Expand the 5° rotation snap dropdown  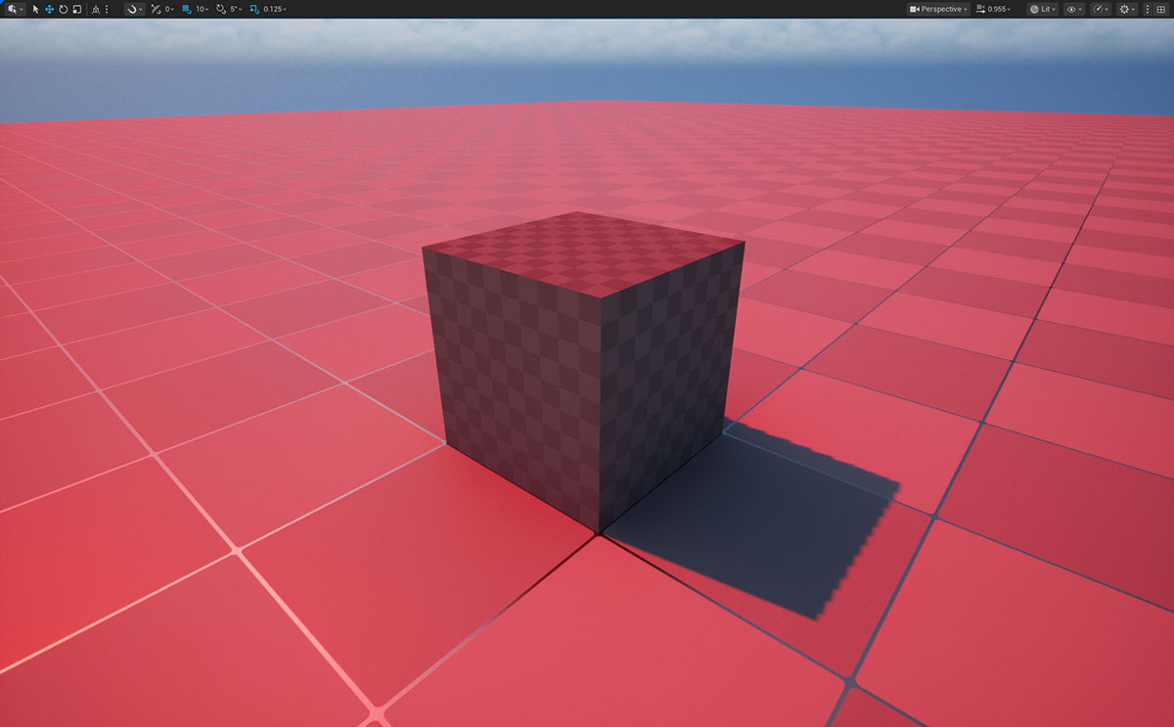pyautogui.click(x=236, y=9)
